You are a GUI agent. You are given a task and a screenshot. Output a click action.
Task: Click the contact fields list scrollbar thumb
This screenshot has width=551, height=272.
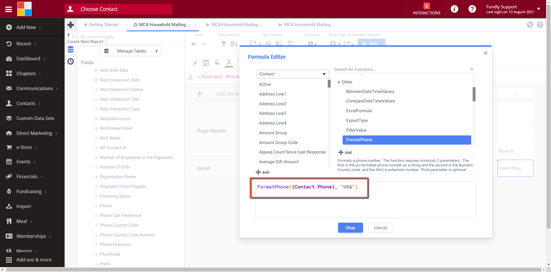click(329, 83)
